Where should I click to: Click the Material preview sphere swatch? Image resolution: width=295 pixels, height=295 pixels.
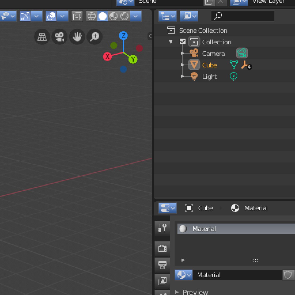[x=183, y=228]
